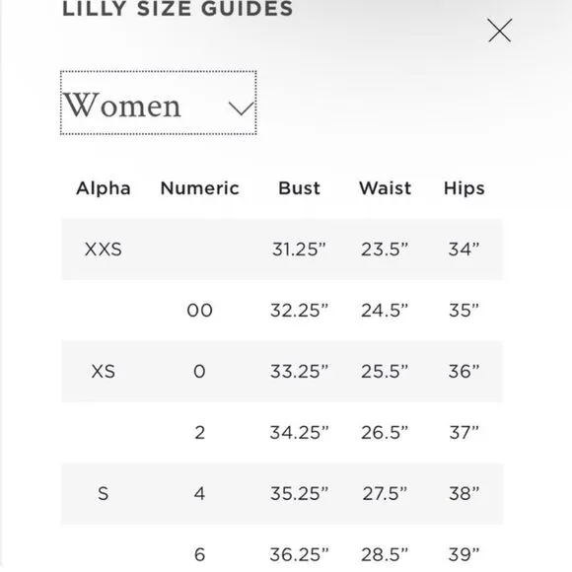Click the Hips column header
572x572 pixels.
[x=465, y=188]
